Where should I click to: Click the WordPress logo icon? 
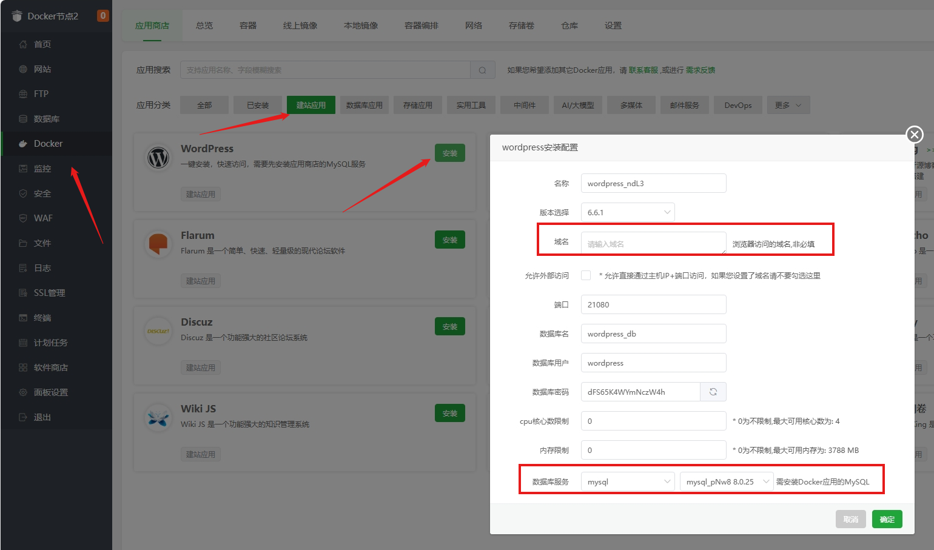pos(159,158)
